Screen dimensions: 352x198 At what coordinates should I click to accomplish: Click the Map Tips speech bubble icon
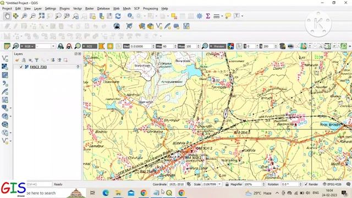[228, 16]
